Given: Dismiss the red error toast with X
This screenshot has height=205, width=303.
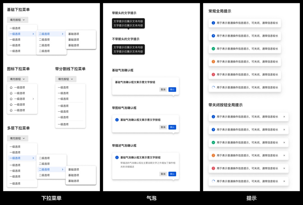Looking at the screenshot, I should (284, 168).
